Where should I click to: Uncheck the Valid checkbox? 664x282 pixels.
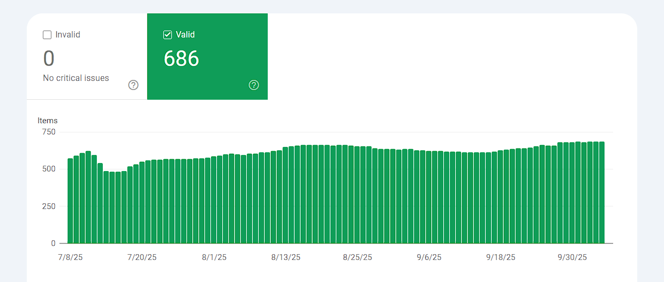pyautogui.click(x=168, y=35)
